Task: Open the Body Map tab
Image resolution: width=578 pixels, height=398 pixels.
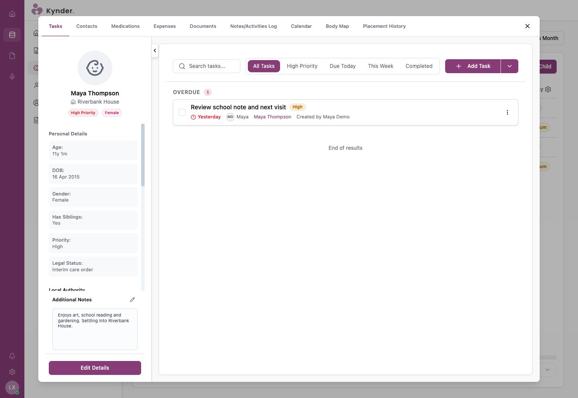Action: [x=337, y=26]
